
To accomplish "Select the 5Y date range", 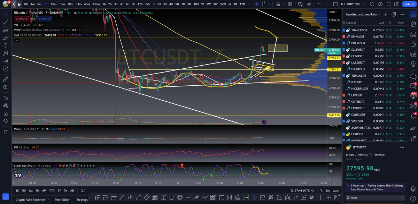I will point(66,190).
